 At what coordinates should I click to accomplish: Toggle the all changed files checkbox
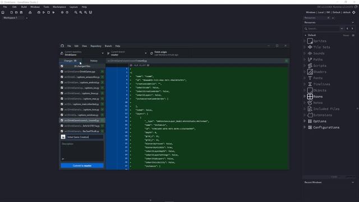coord(62,66)
